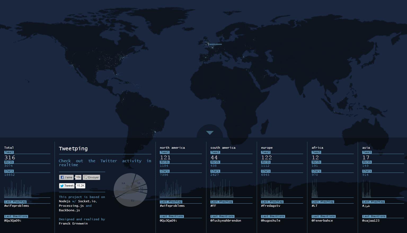Screen dimensions: 407x233
Task: Collapse the stats panel with the down arrow
Action: click(210, 133)
